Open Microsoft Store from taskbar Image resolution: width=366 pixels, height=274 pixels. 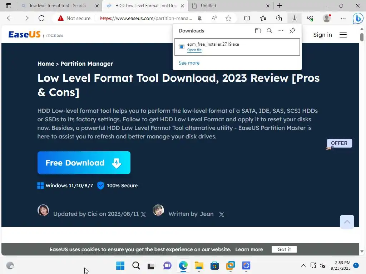pyautogui.click(x=214, y=265)
